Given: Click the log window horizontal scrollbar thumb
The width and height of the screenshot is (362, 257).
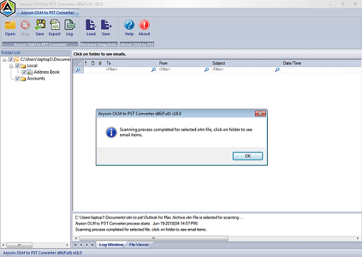Looking at the screenshot, I should click(x=154, y=238).
